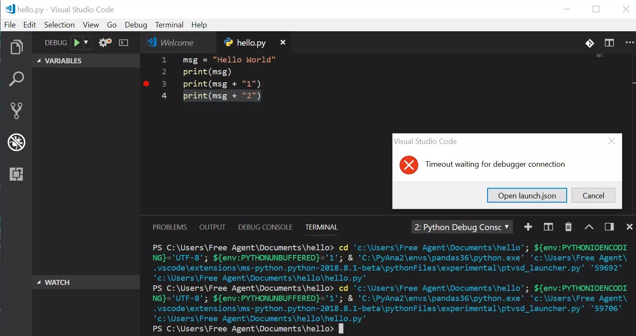Maximize the panel with up chevron

click(589, 227)
